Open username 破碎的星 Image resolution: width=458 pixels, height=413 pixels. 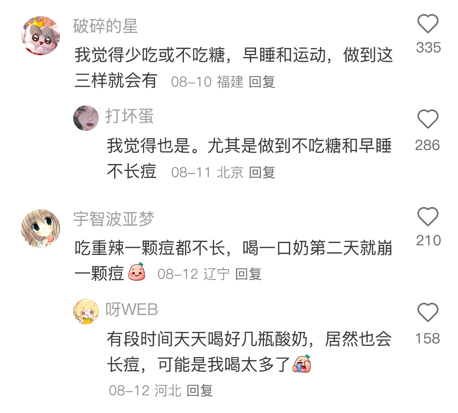(x=105, y=26)
